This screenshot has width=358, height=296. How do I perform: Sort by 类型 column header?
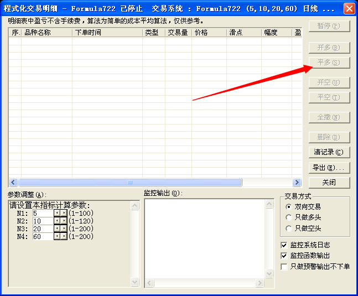coord(154,33)
